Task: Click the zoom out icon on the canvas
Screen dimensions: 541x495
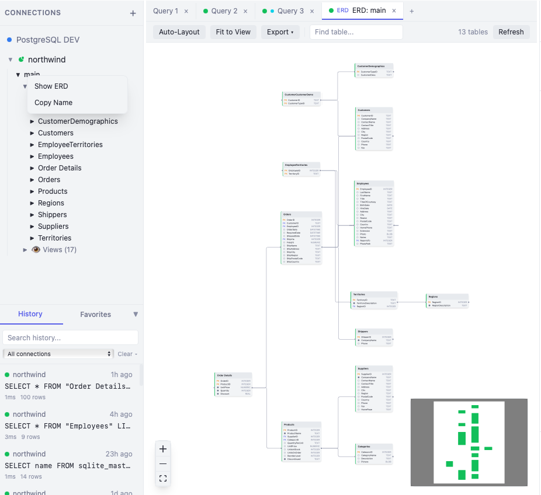Action: [162, 463]
